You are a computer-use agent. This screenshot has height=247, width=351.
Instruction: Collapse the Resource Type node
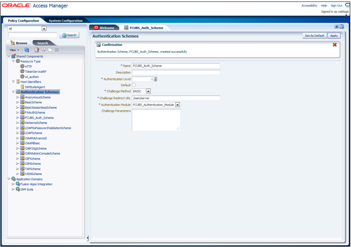point(13,61)
